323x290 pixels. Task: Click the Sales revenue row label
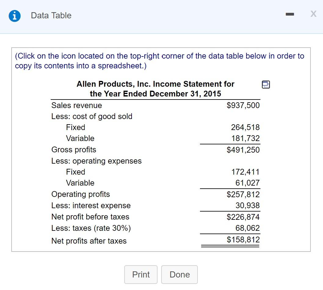(77, 105)
